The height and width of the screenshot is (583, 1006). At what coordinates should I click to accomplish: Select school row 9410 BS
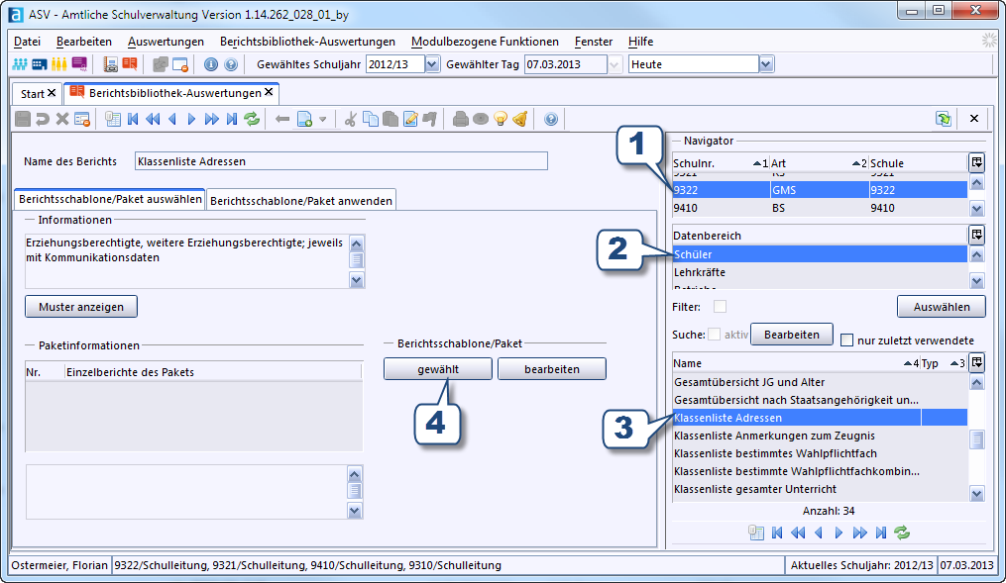820,208
